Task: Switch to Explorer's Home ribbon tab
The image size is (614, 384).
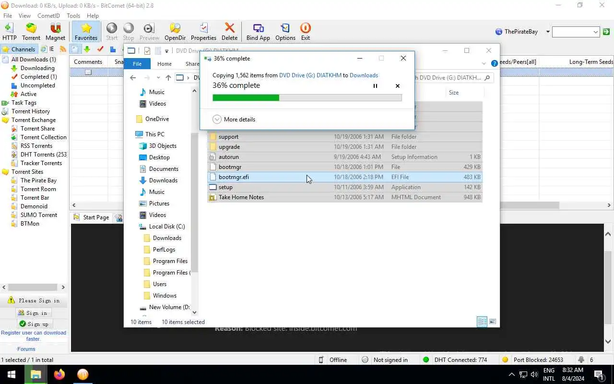Action: coord(165,64)
